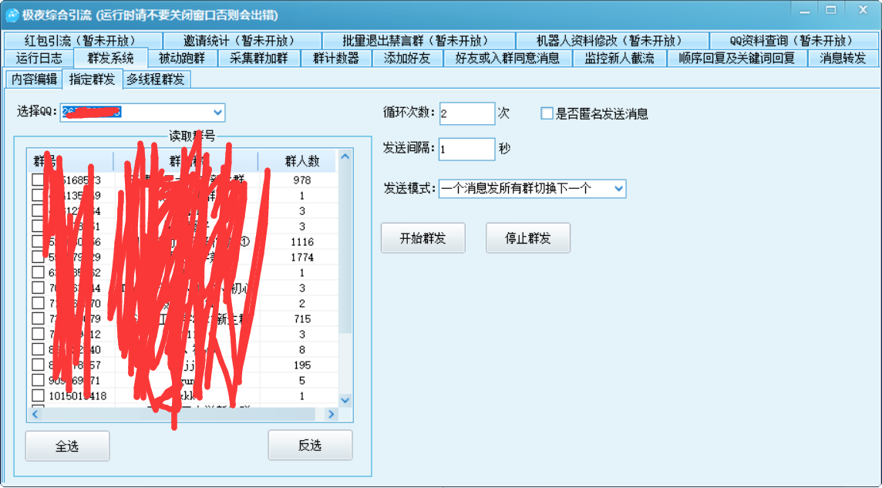Check the group row with 978 members
Screen dimensions: 882x488
coord(38,180)
